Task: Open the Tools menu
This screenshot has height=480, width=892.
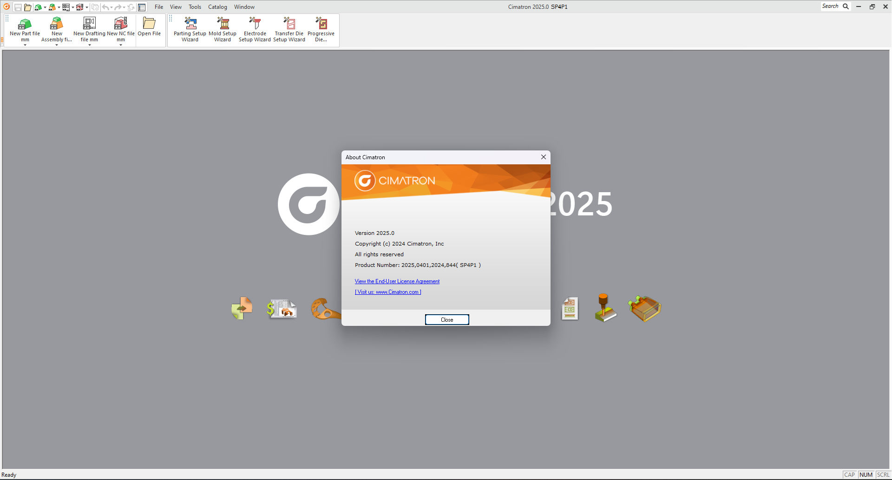Action: point(195,7)
